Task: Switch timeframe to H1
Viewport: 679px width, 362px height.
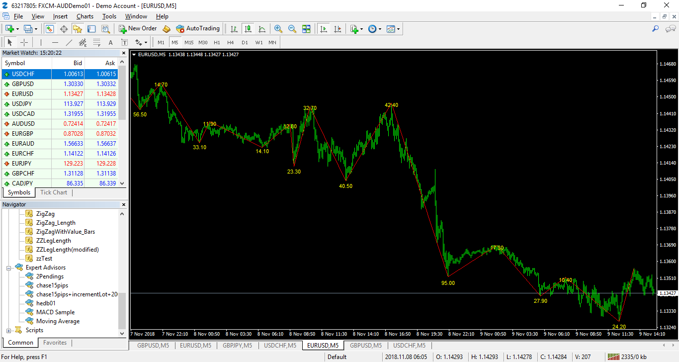Action: click(x=217, y=42)
